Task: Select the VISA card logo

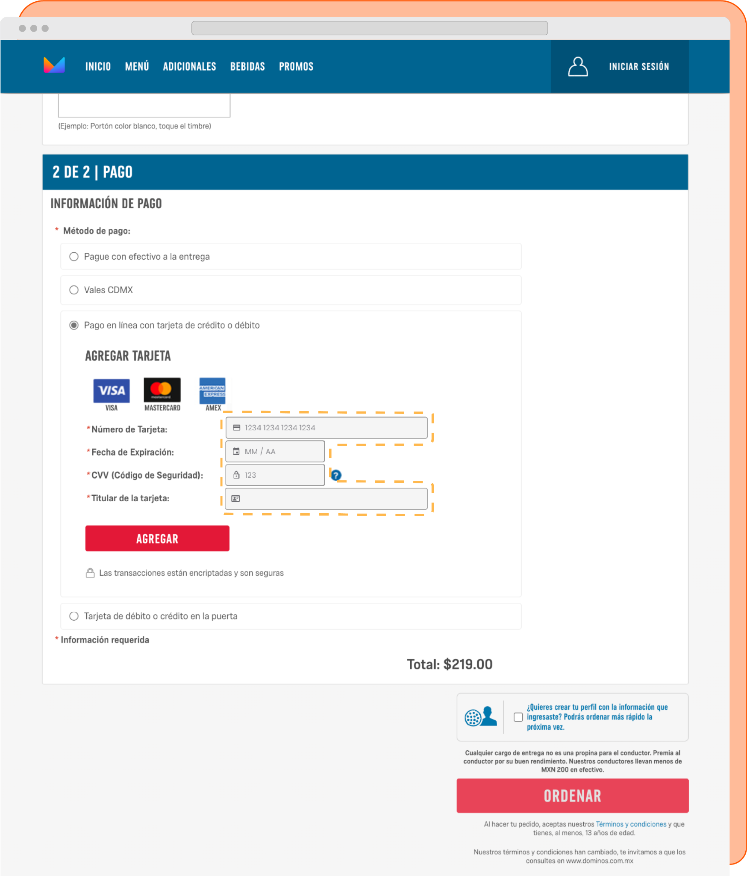Action: coord(112,391)
